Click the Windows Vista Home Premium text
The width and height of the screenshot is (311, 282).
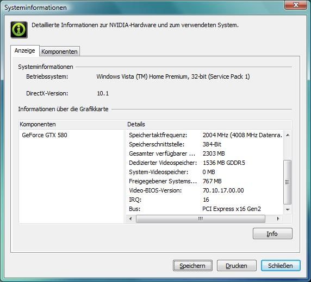[173, 76]
